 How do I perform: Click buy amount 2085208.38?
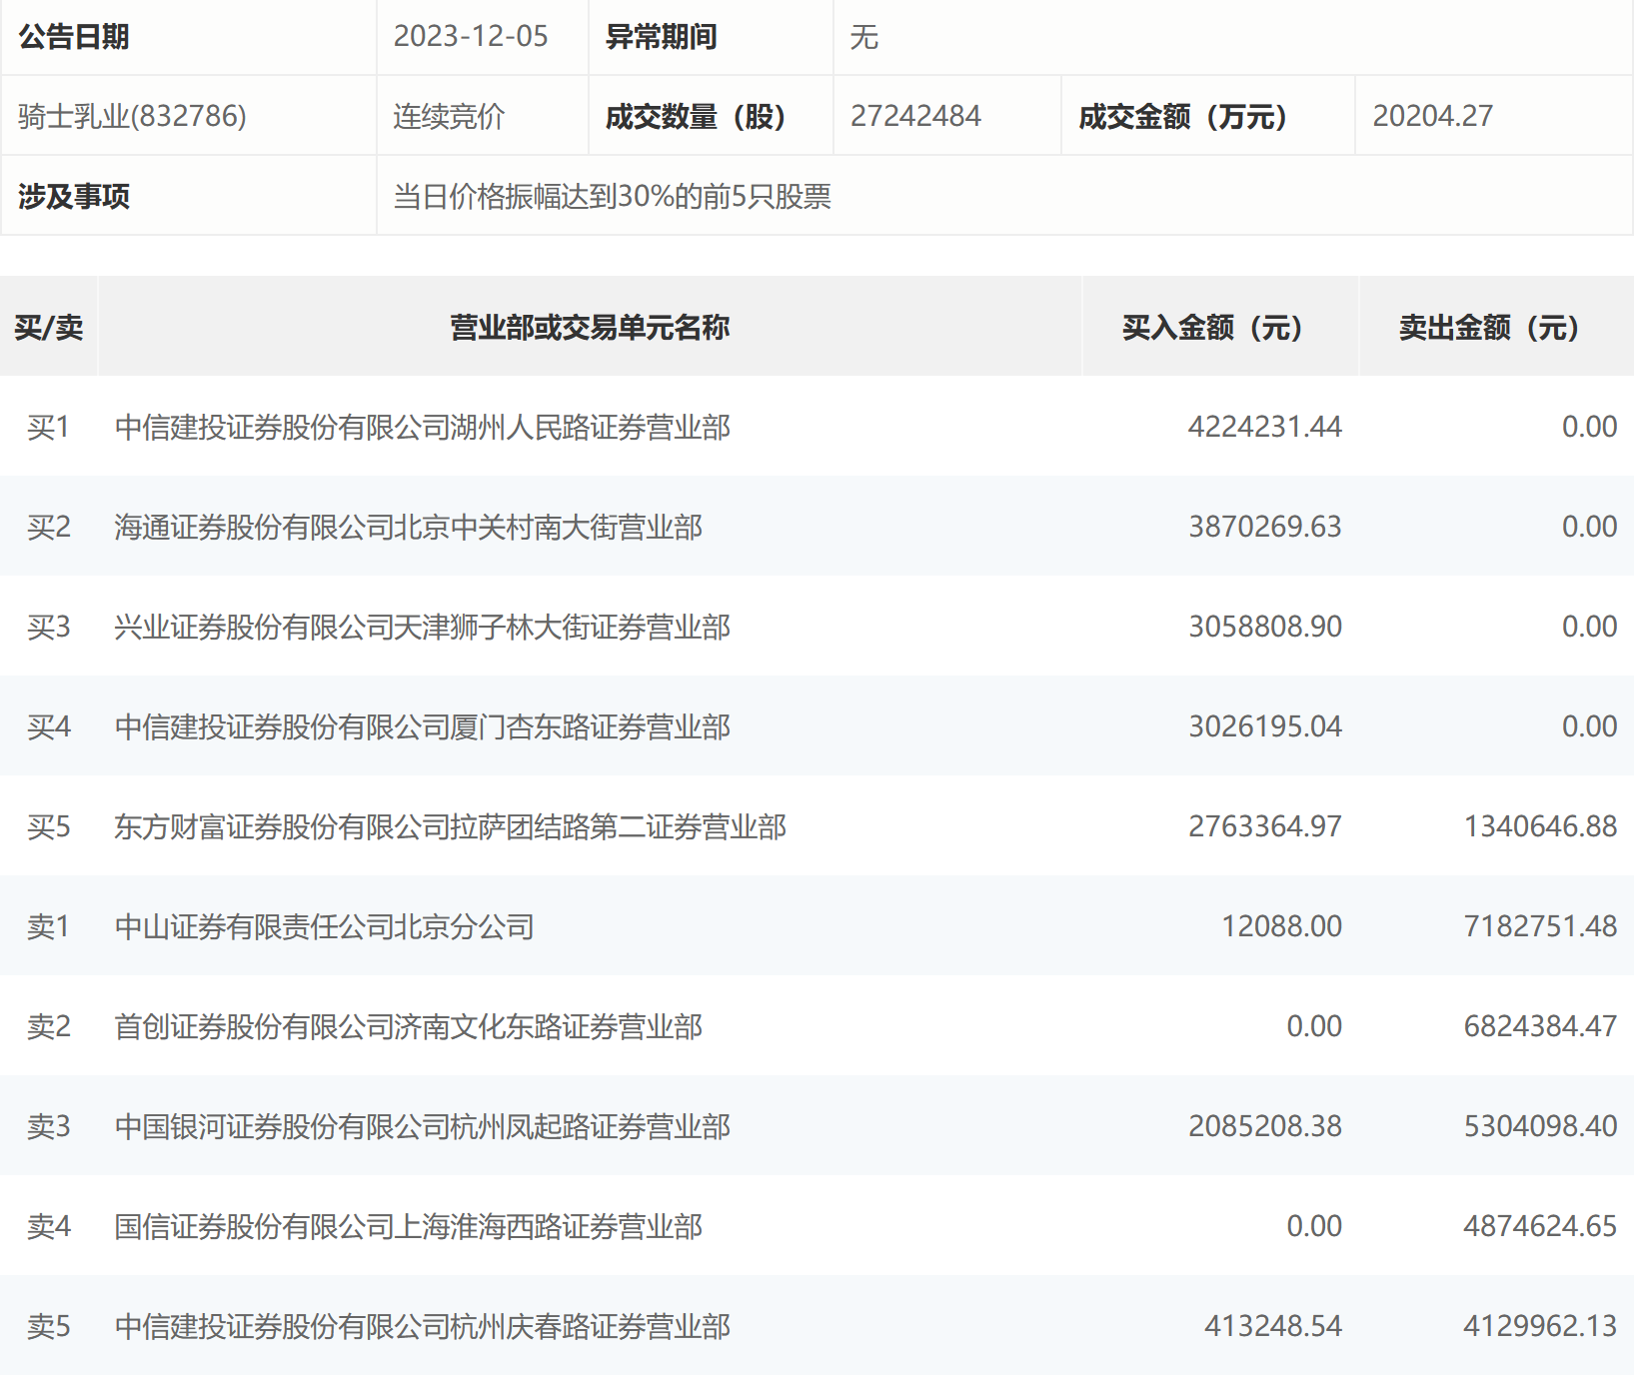click(x=1264, y=1126)
